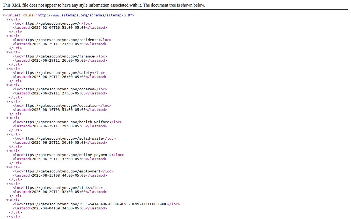Collapse the url node for solid-waste

click(x=8, y=134)
